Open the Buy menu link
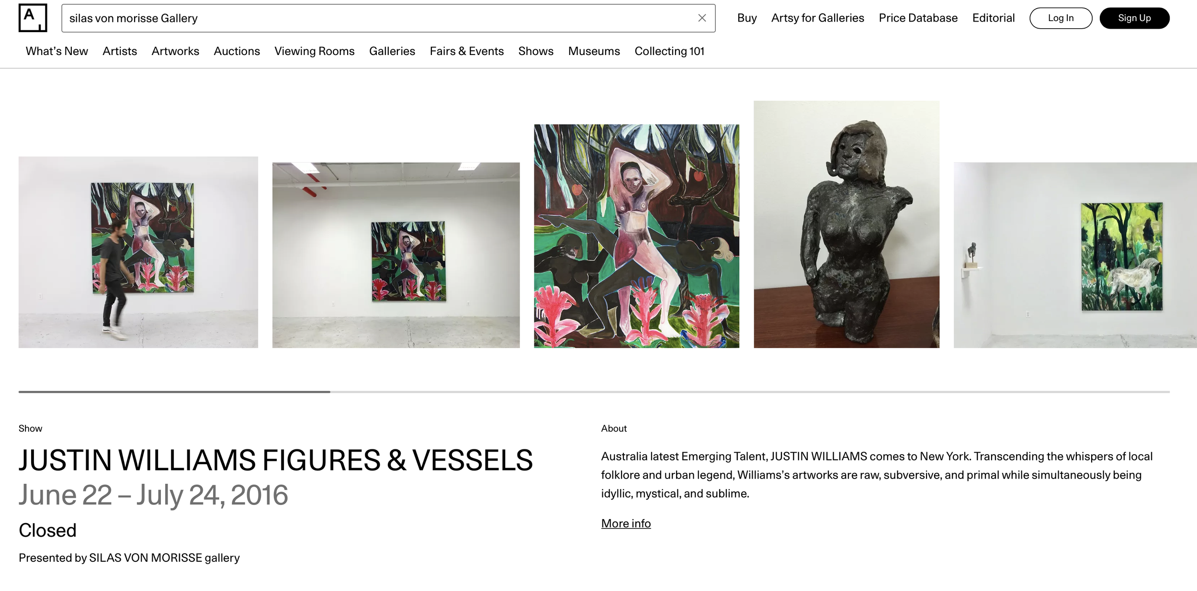The height and width of the screenshot is (591, 1197). coord(747,18)
